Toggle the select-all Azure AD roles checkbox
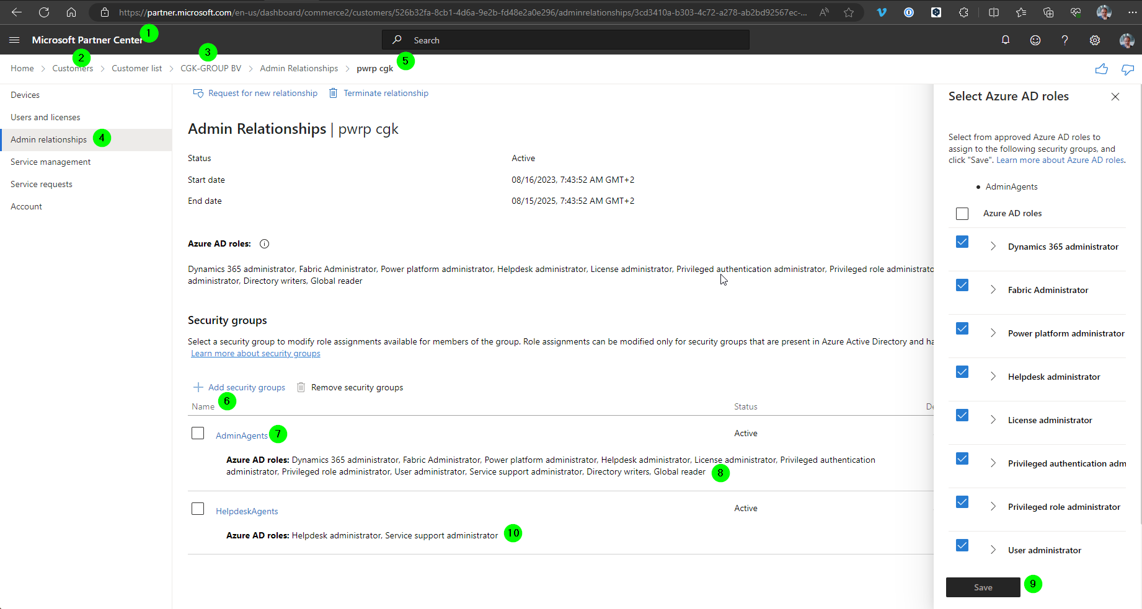1142x609 pixels. point(962,214)
